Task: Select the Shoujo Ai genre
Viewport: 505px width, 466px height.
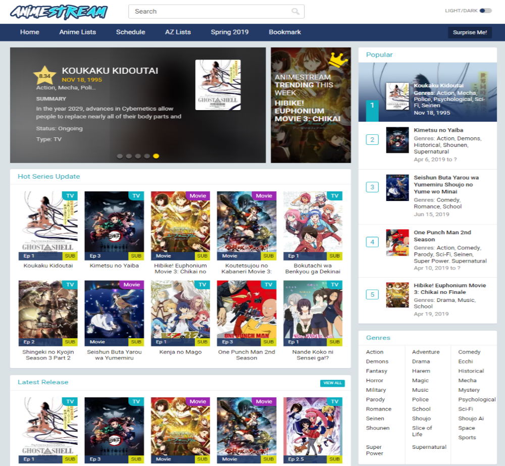Action: 471,419
